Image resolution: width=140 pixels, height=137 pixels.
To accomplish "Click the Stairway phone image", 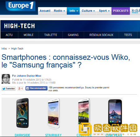I will pos(54,113).
